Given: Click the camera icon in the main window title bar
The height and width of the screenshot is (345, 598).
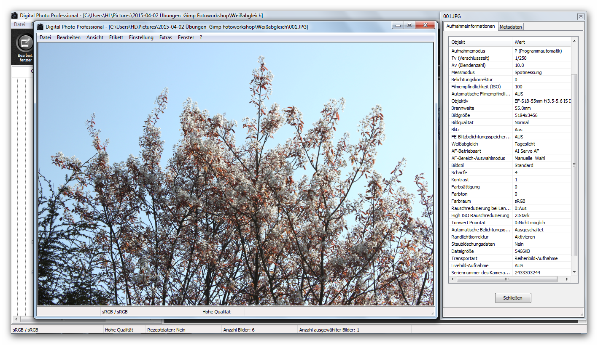Looking at the screenshot, I should 14,16.
